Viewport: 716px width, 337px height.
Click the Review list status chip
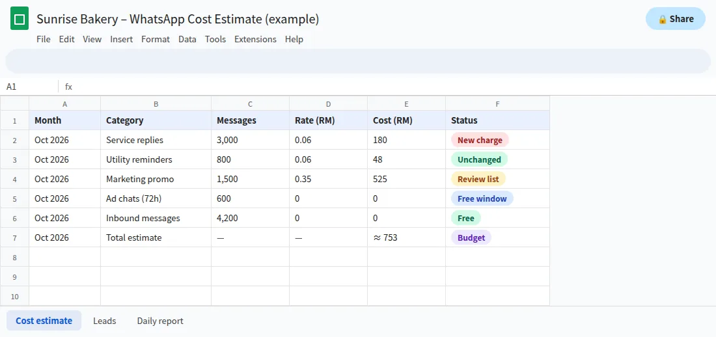tap(478, 179)
